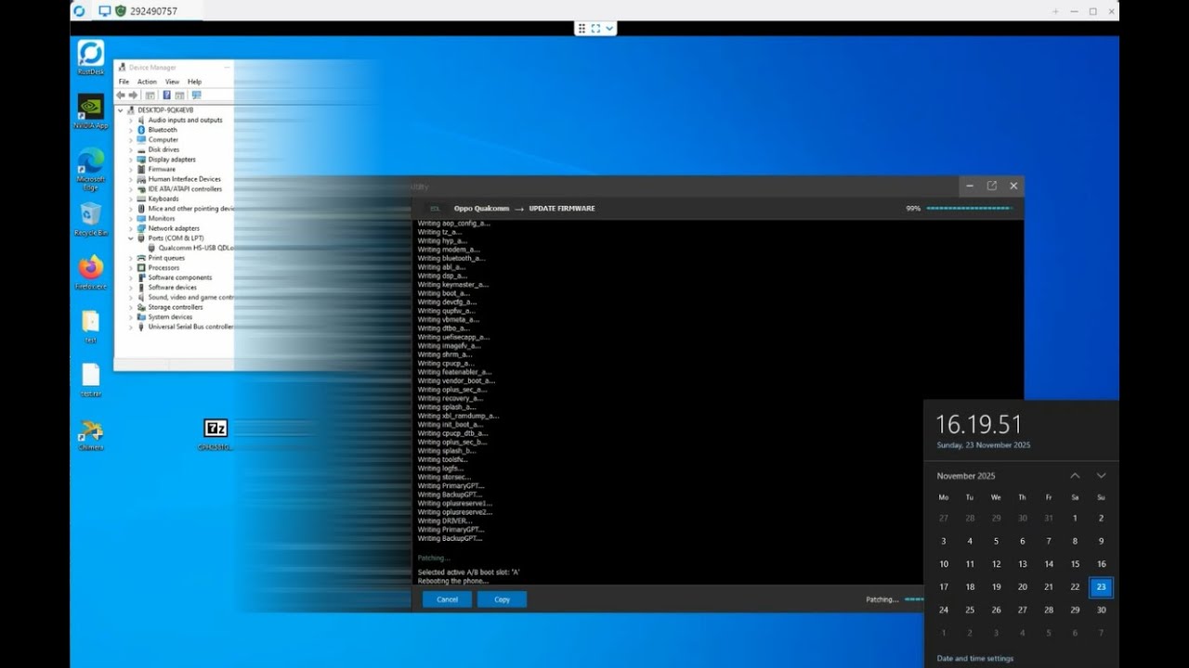Click the 'November 2025' calendar header
Screen dimensions: 1189x668
[x=966, y=476]
